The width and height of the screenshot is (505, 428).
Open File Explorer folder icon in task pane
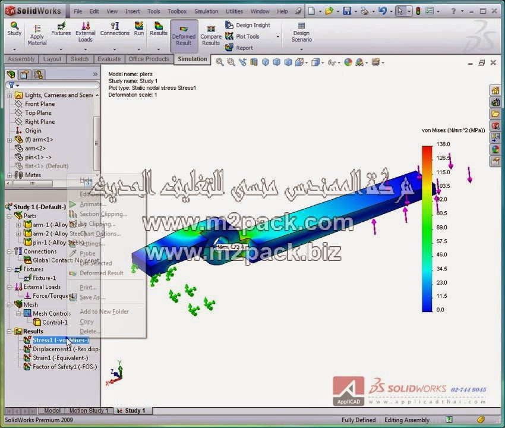click(495, 114)
